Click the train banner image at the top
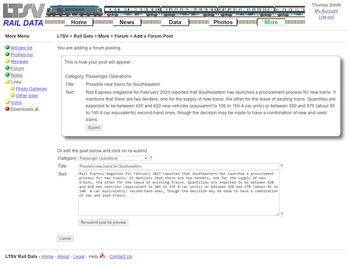 click(x=174, y=9)
